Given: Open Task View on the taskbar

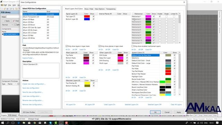Looking at the screenshot, I should tap(13, 123).
